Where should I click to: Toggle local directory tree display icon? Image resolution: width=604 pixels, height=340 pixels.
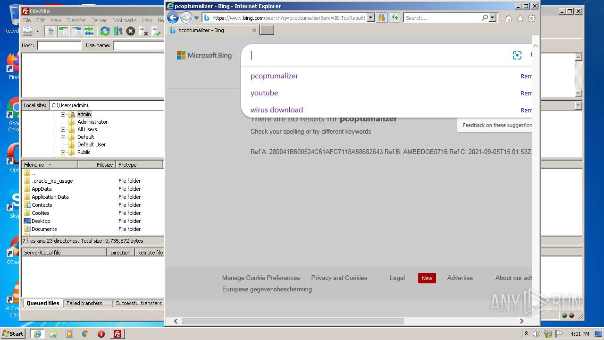tap(63, 31)
